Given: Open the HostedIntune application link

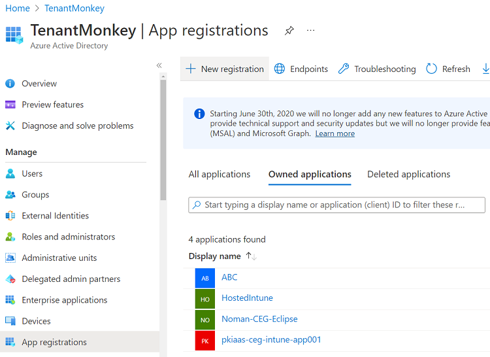Looking at the screenshot, I should click(x=247, y=298).
